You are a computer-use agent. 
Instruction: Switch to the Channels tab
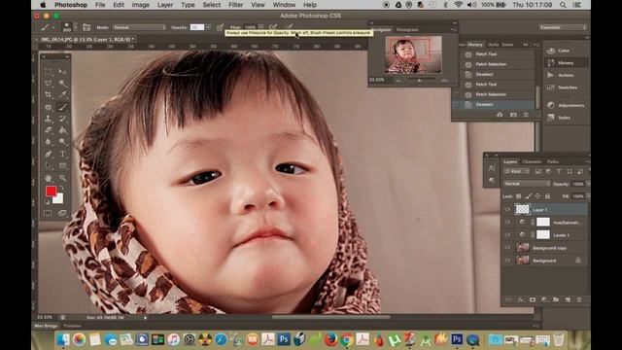532,161
